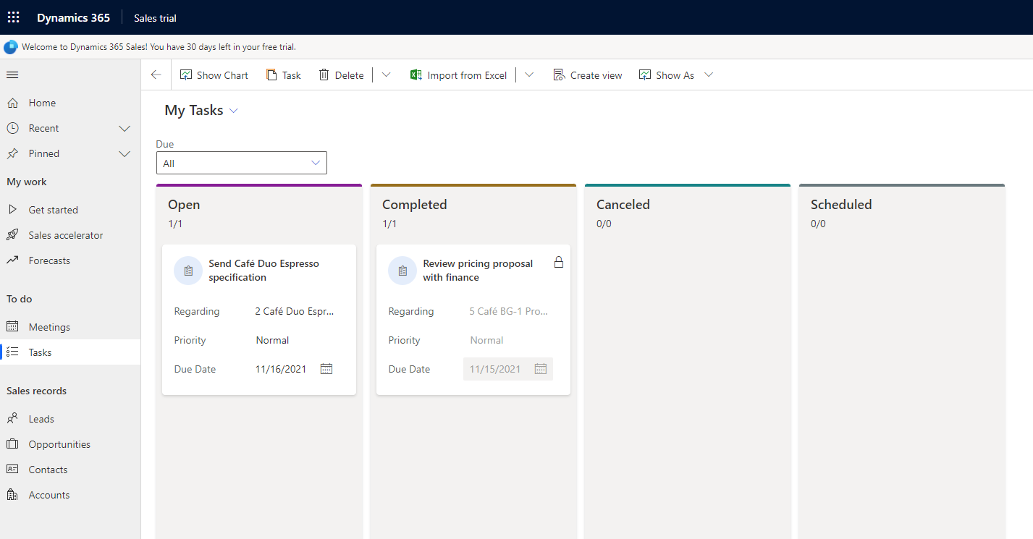Open the dropdown arrow next to Delete
Image resolution: width=1033 pixels, height=539 pixels.
point(386,75)
